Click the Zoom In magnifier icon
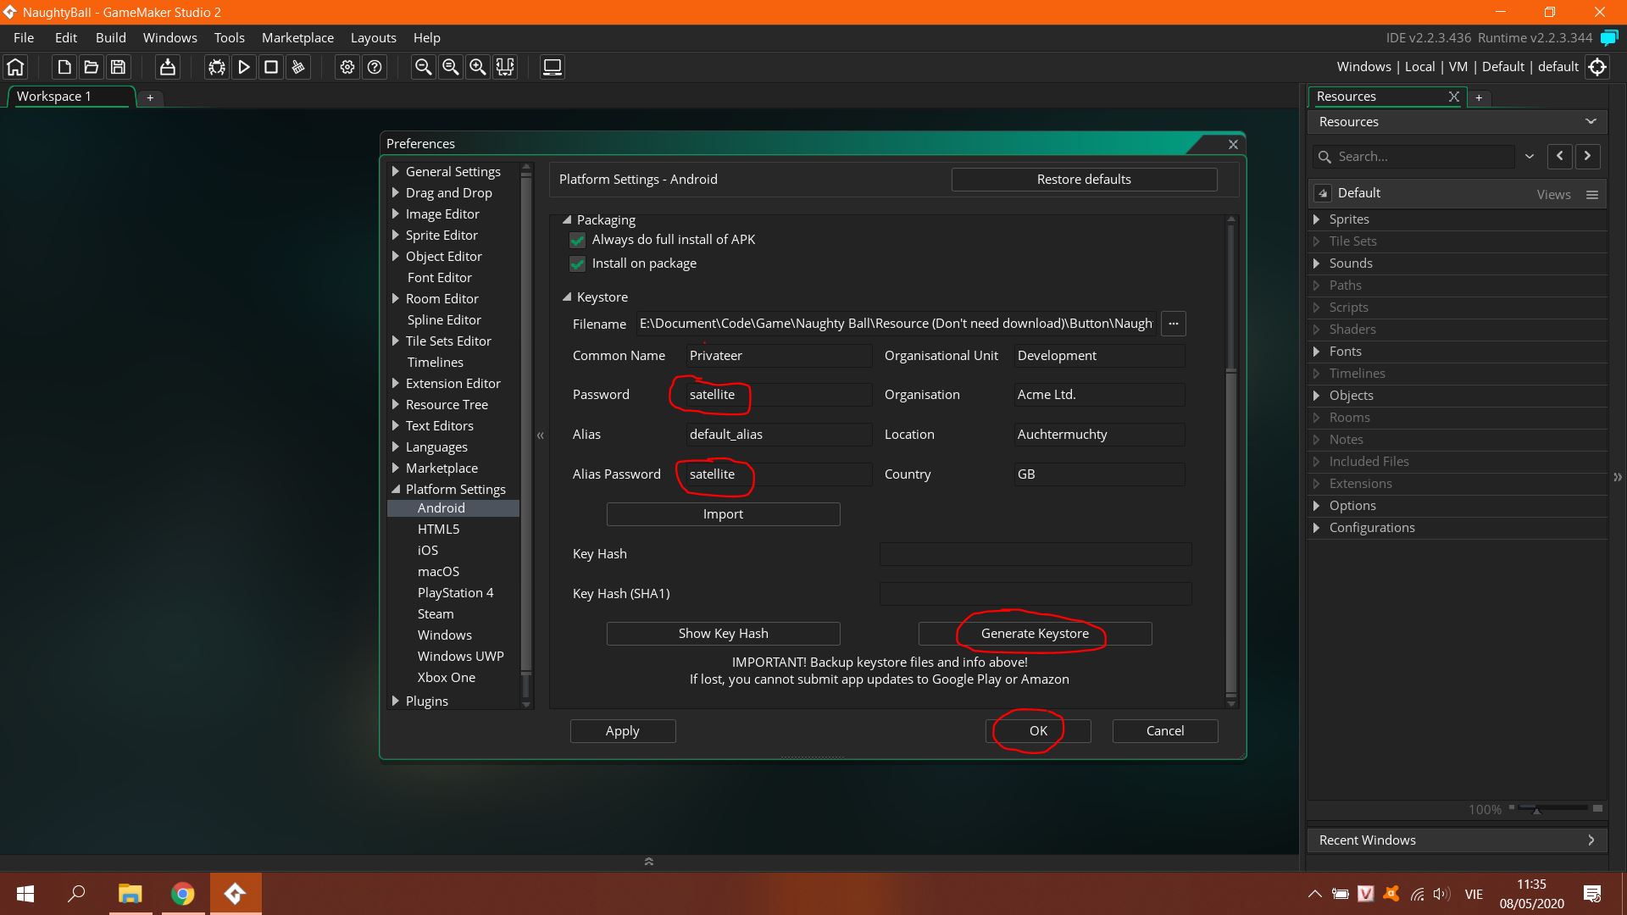Image resolution: width=1627 pixels, height=915 pixels. [478, 67]
